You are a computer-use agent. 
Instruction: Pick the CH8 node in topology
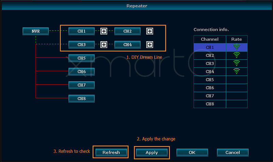tap(82, 99)
